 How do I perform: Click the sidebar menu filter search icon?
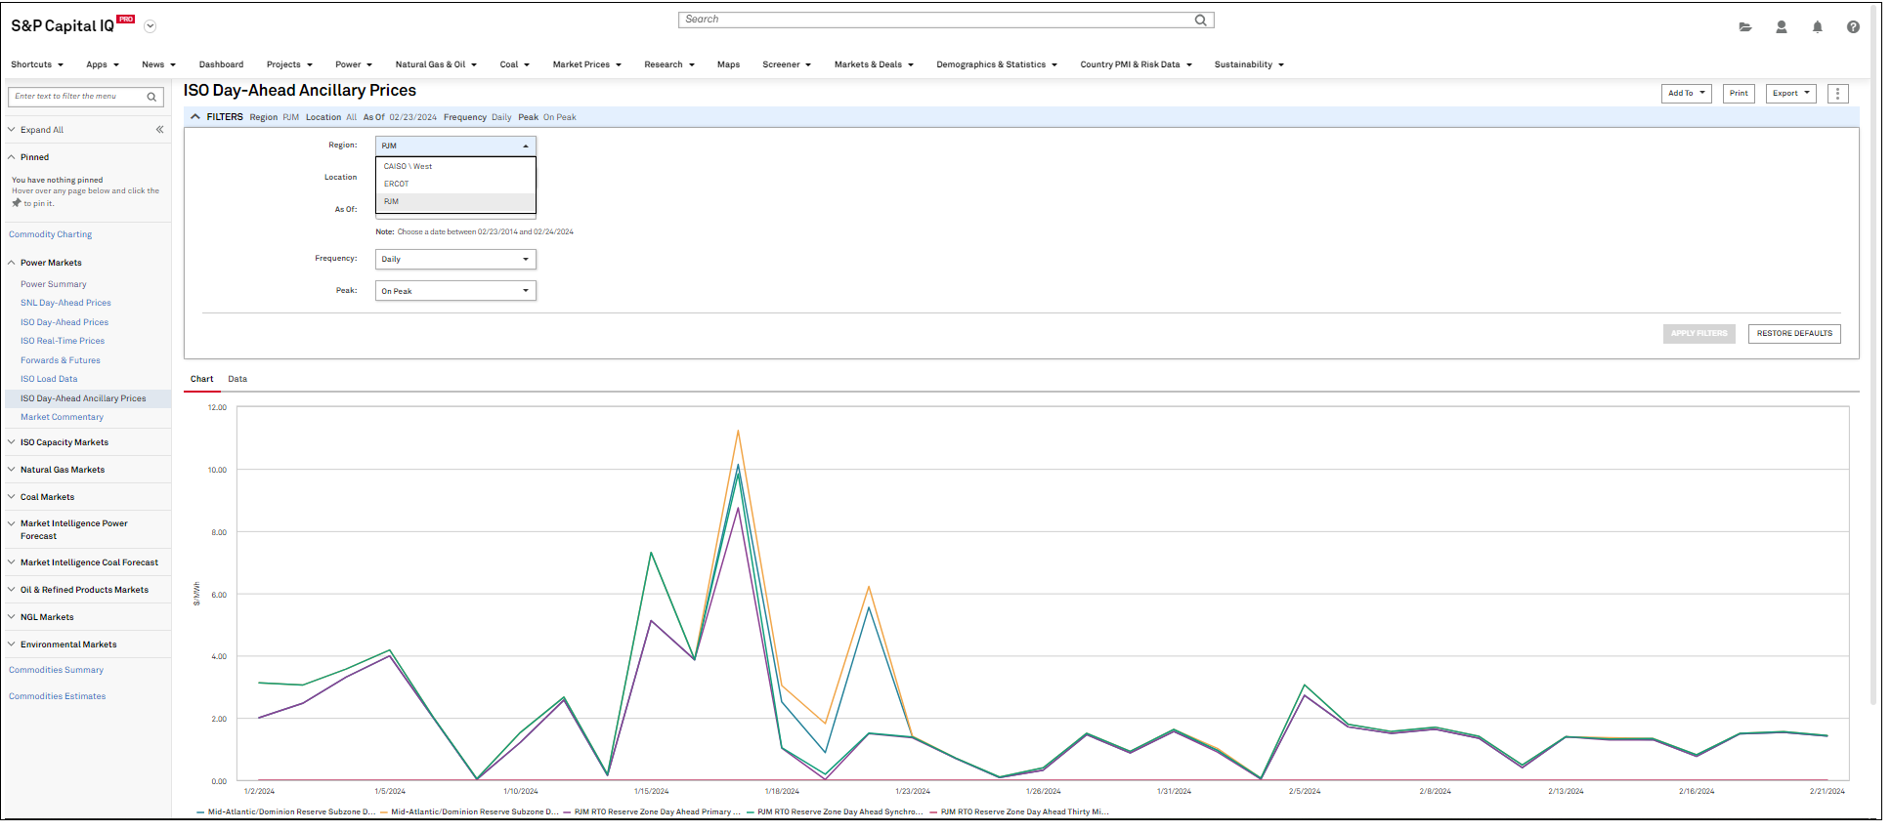click(151, 97)
